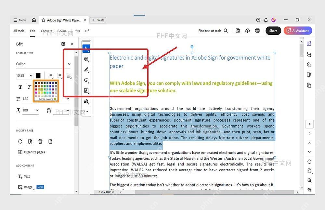
Task: Click the black text color swatch
Action: point(38,75)
